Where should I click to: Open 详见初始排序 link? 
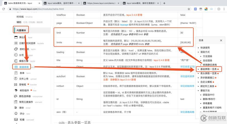[x=187, y=86]
